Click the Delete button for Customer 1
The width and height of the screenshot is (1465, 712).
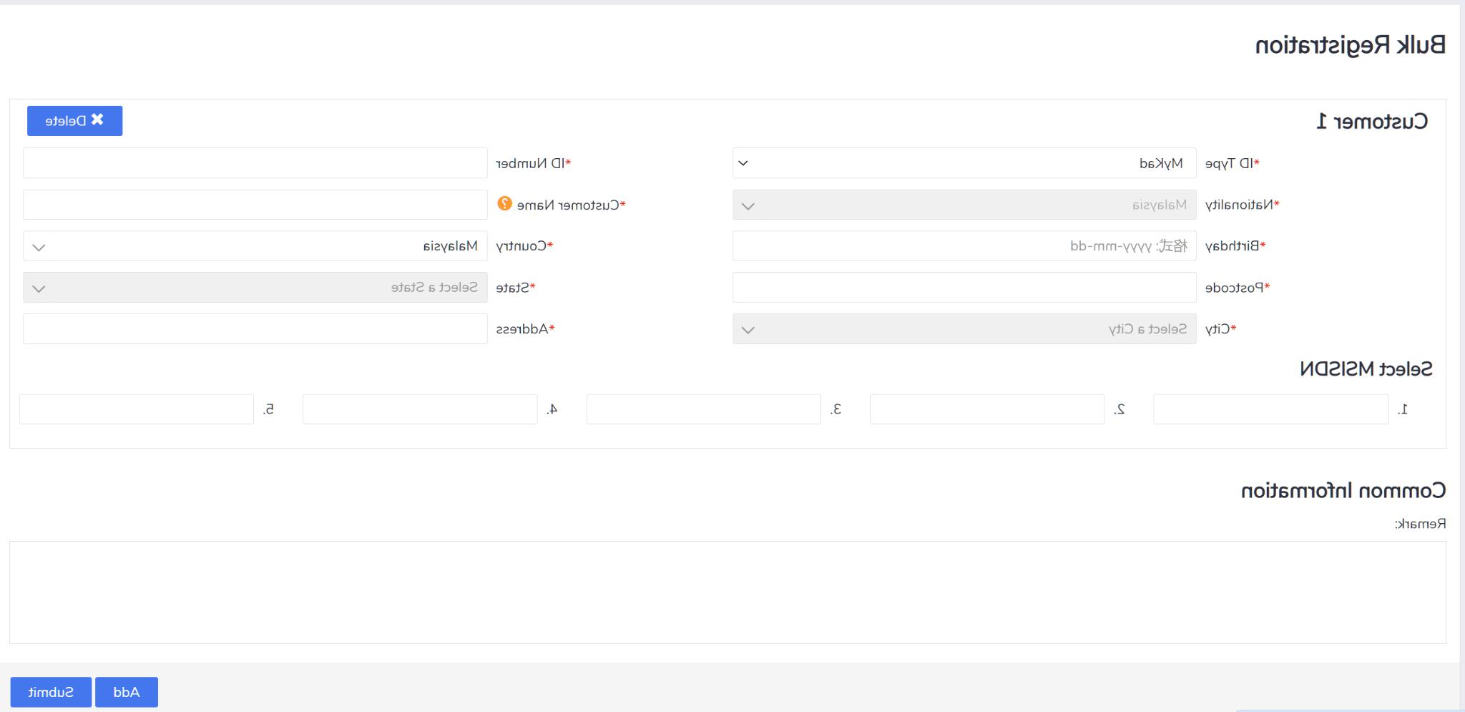[x=75, y=121]
